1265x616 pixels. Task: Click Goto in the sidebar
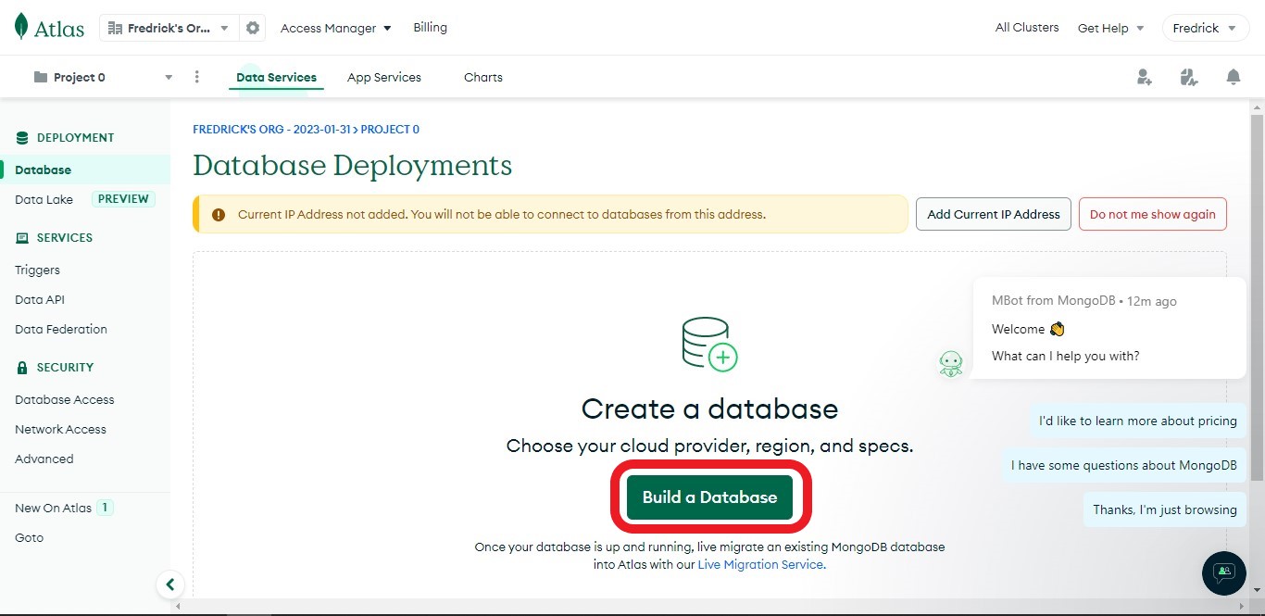pyautogui.click(x=30, y=537)
